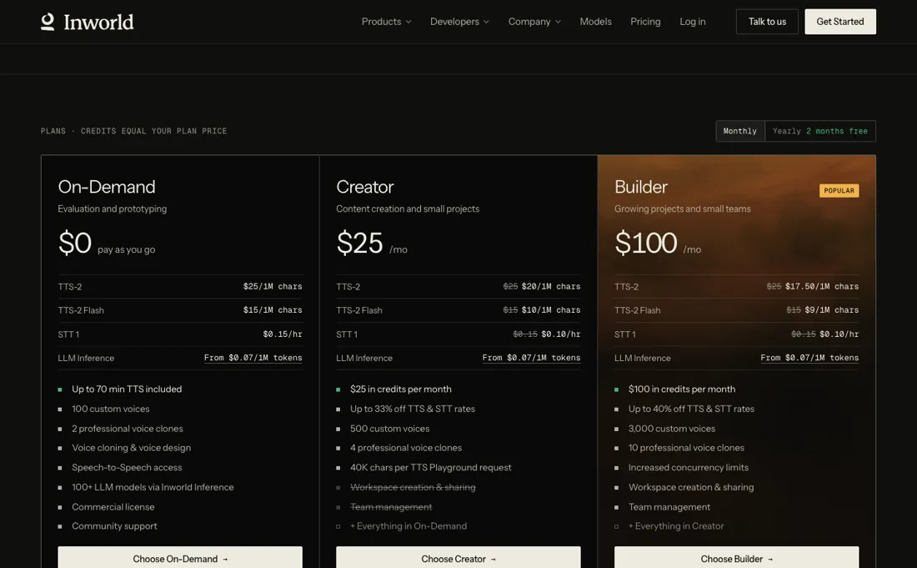Select Monthly billing

[x=739, y=131]
